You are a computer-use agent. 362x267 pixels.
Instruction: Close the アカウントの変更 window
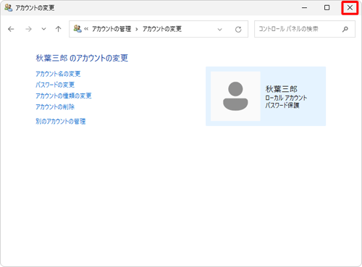pos(350,8)
